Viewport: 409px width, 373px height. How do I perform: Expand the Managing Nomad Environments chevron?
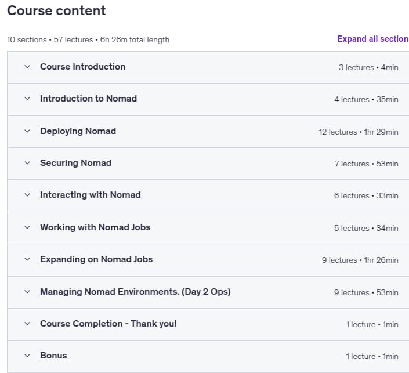tap(27, 292)
